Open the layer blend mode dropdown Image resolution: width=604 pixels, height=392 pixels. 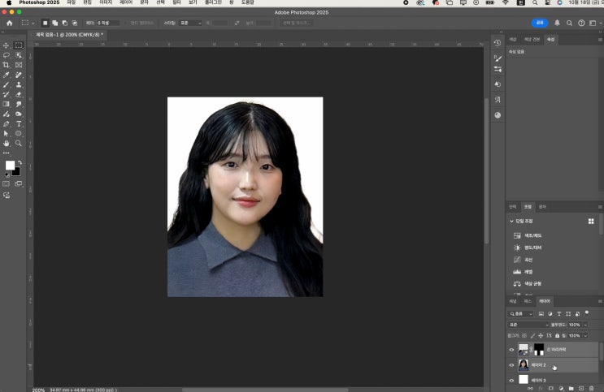pos(528,325)
